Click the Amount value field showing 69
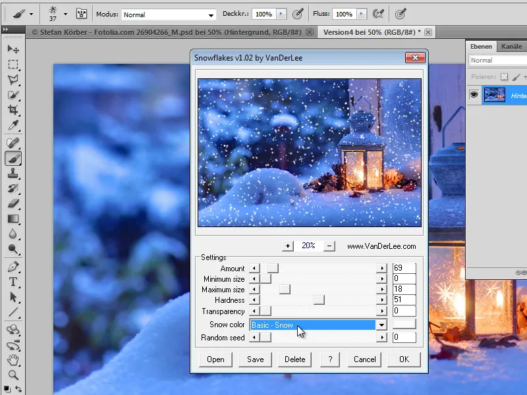Viewport: 527px width, 395px height. point(404,268)
